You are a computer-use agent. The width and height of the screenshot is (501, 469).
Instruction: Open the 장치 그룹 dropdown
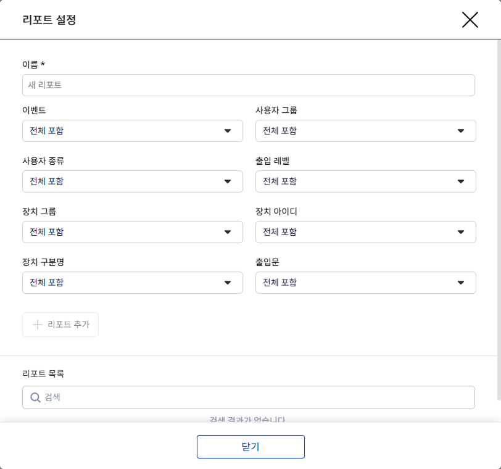pos(123,232)
